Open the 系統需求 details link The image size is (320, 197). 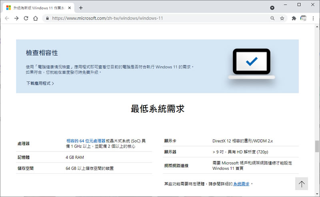click(x=241, y=184)
